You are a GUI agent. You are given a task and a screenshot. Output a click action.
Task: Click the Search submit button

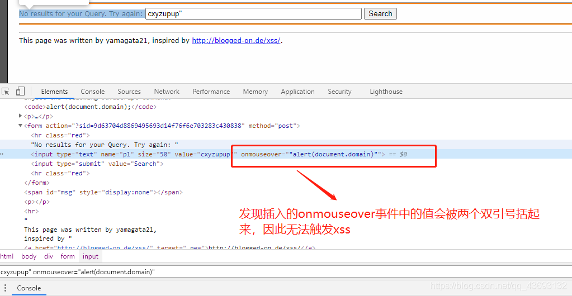(380, 14)
